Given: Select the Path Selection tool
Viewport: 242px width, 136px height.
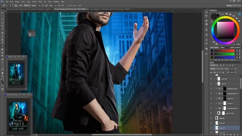Looking at the screenshot, I should click(2, 66).
